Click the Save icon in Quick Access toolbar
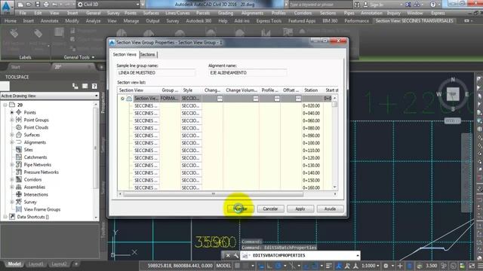This screenshot has height=271, width=483. 38,5
